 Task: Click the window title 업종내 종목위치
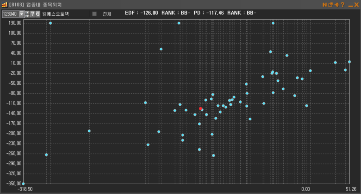(x=44, y=4)
